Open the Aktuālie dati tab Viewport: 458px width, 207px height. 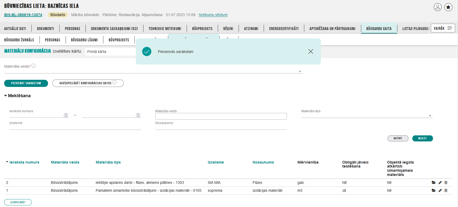coord(15,28)
